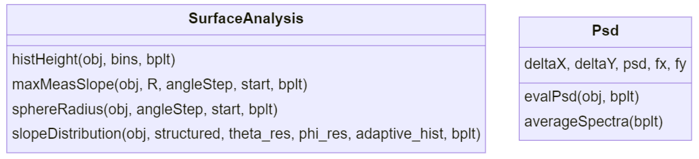
Task: Click the fx attribute in Psd
Action: 660,64
